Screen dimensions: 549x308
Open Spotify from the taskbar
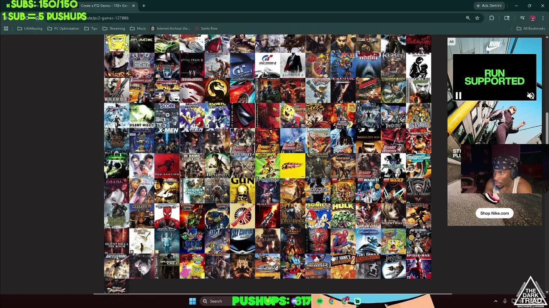click(x=320, y=301)
